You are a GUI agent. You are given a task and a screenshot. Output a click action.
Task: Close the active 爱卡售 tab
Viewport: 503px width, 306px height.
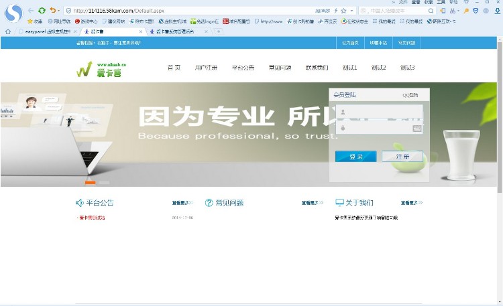pyautogui.click(x=141, y=31)
